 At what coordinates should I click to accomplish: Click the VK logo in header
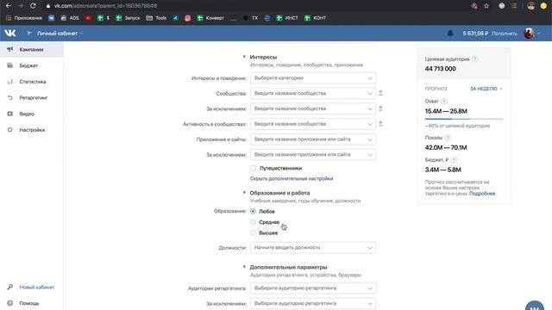tap(10, 33)
